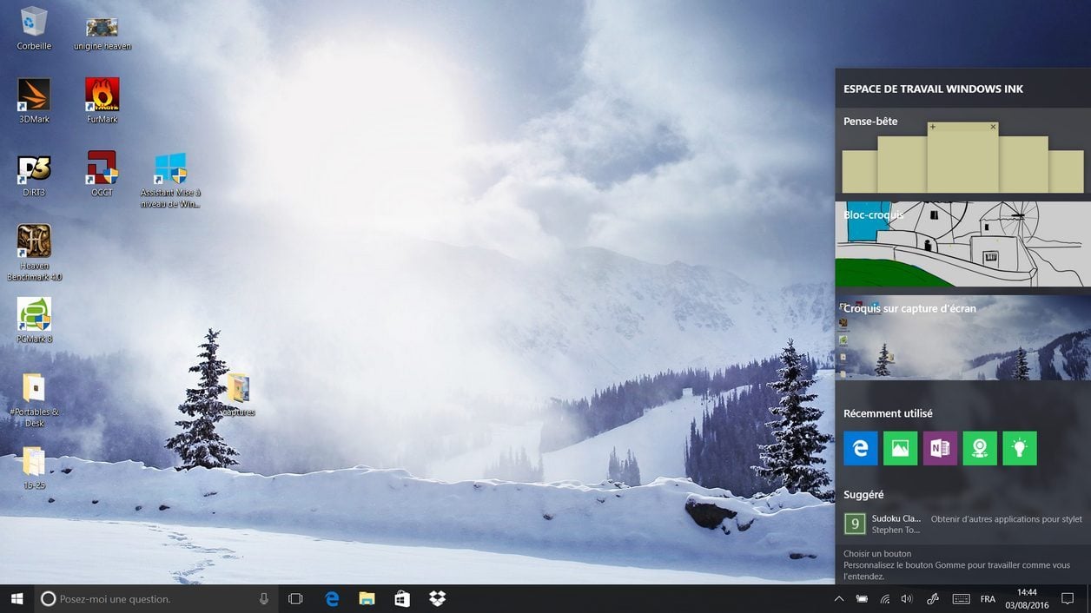Image resolution: width=1091 pixels, height=613 pixels.
Task: Open the Pense-bête sticky notes section
Action: [962, 154]
